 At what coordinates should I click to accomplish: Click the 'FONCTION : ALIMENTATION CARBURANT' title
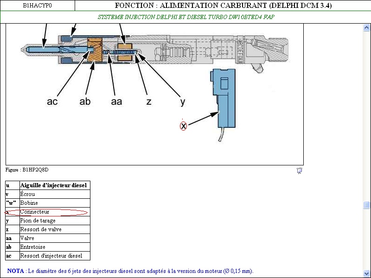click(x=223, y=6)
